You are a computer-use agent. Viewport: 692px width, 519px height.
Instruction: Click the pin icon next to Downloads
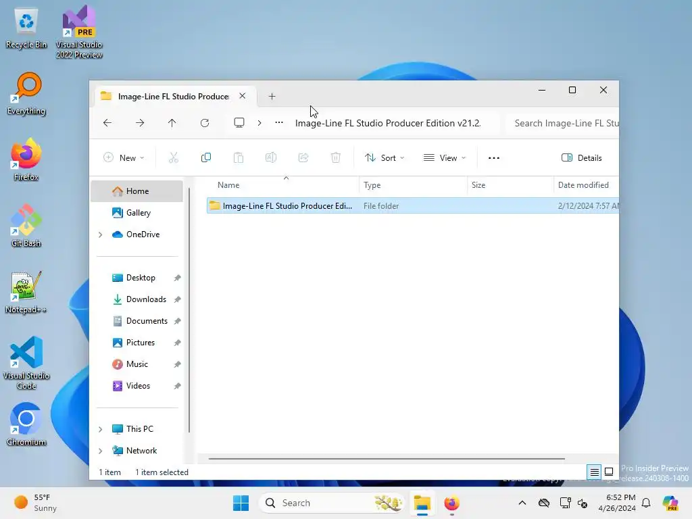pos(178,299)
